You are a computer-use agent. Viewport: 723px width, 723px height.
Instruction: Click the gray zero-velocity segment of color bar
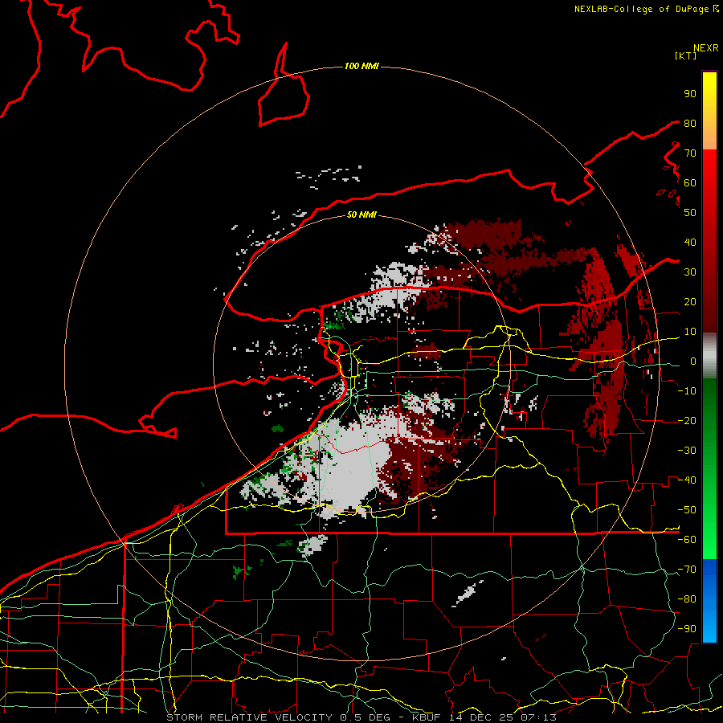(x=709, y=356)
